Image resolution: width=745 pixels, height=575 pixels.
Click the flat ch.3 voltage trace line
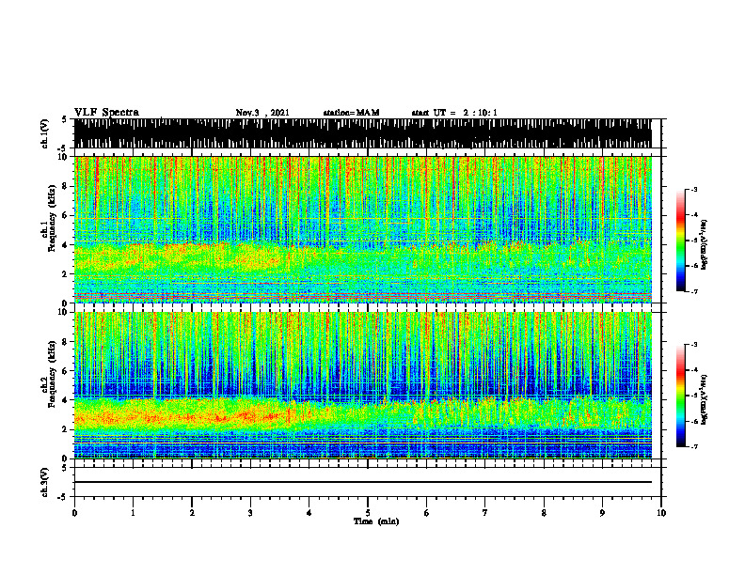pyautogui.click(x=362, y=482)
